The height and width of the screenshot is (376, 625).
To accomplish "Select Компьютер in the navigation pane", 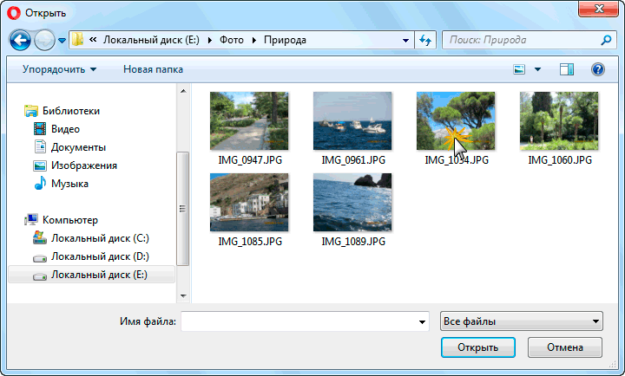I will click(x=70, y=220).
